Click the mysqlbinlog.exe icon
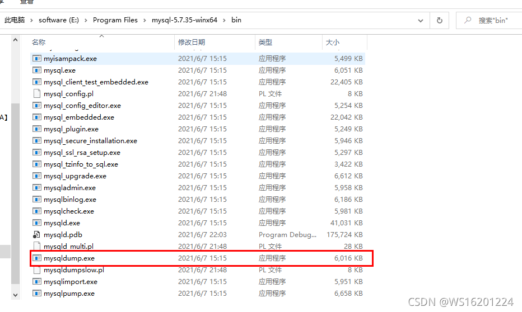Image resolution: width=522 pixels, height=312 pixels. 36,200
